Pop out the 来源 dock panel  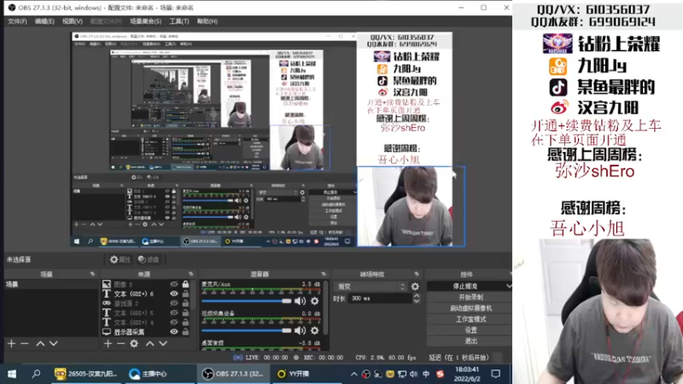(190, 274)
